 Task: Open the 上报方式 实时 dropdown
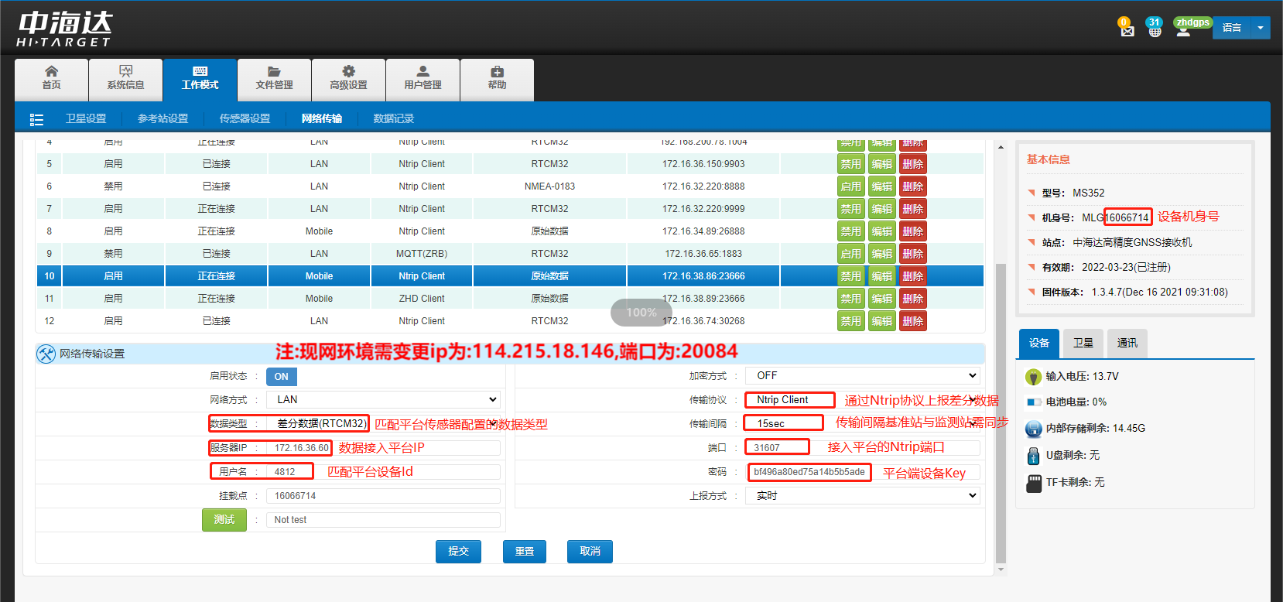click(x=862, y=496)
